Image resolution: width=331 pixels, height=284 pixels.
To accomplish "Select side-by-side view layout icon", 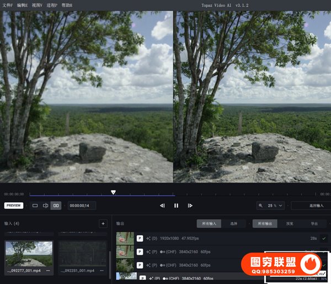I will tap(56, 206).
